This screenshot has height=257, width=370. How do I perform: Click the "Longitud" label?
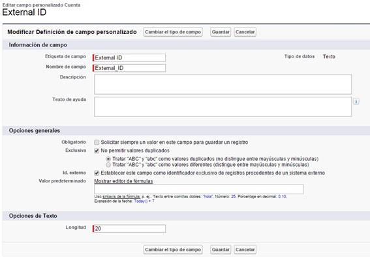[76, 228]
